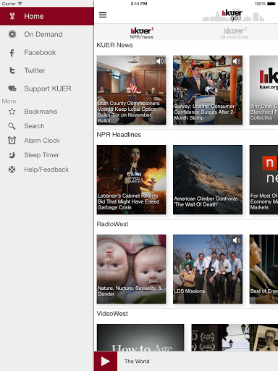Click the Search magnifier entry
Image resolution: width=278 pixels, height=371 pixels.
point(47,126)
